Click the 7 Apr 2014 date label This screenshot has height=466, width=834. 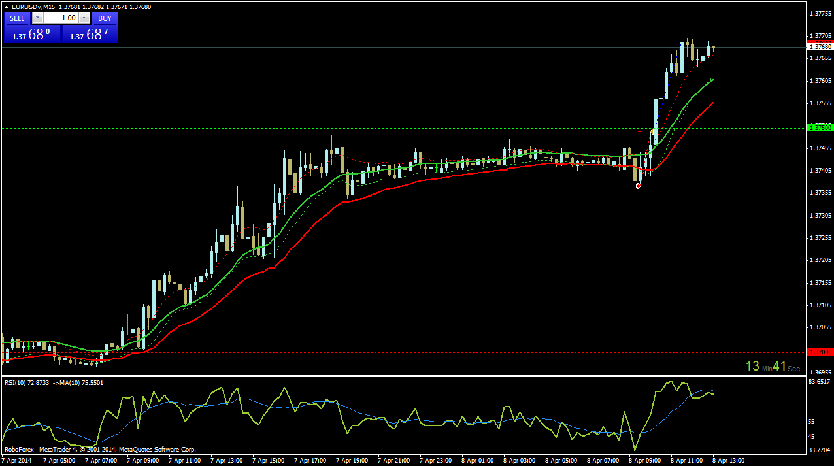[18, 461]
